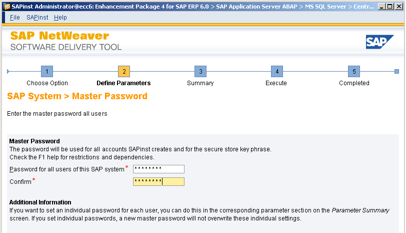Close the SAPinst window
Screen dimensions: 406x233
tap(399, 7)
